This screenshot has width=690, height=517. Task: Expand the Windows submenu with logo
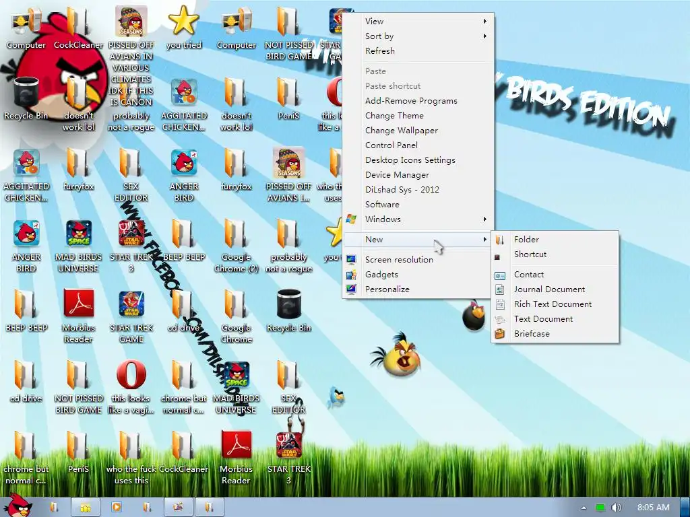418,219
